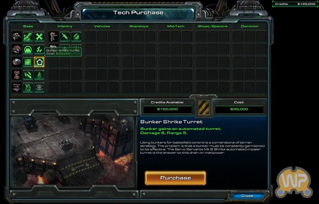Click the Infantry category header
Screen dimensions: 319x204
(65, 26)
